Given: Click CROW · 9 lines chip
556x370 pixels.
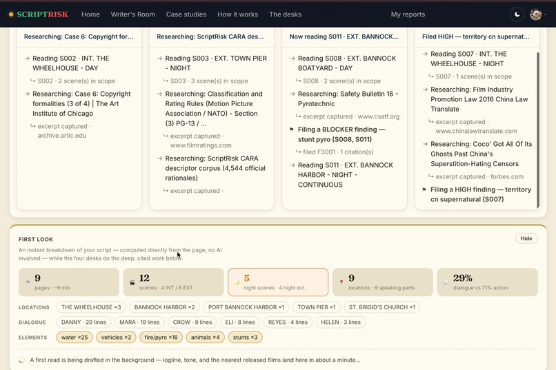Looking at the screenshot, I should (x=192, y=322).
